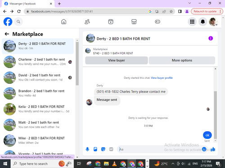
Task: Close the Messenger | Facebook tab
Action: (x=51, y=4)
